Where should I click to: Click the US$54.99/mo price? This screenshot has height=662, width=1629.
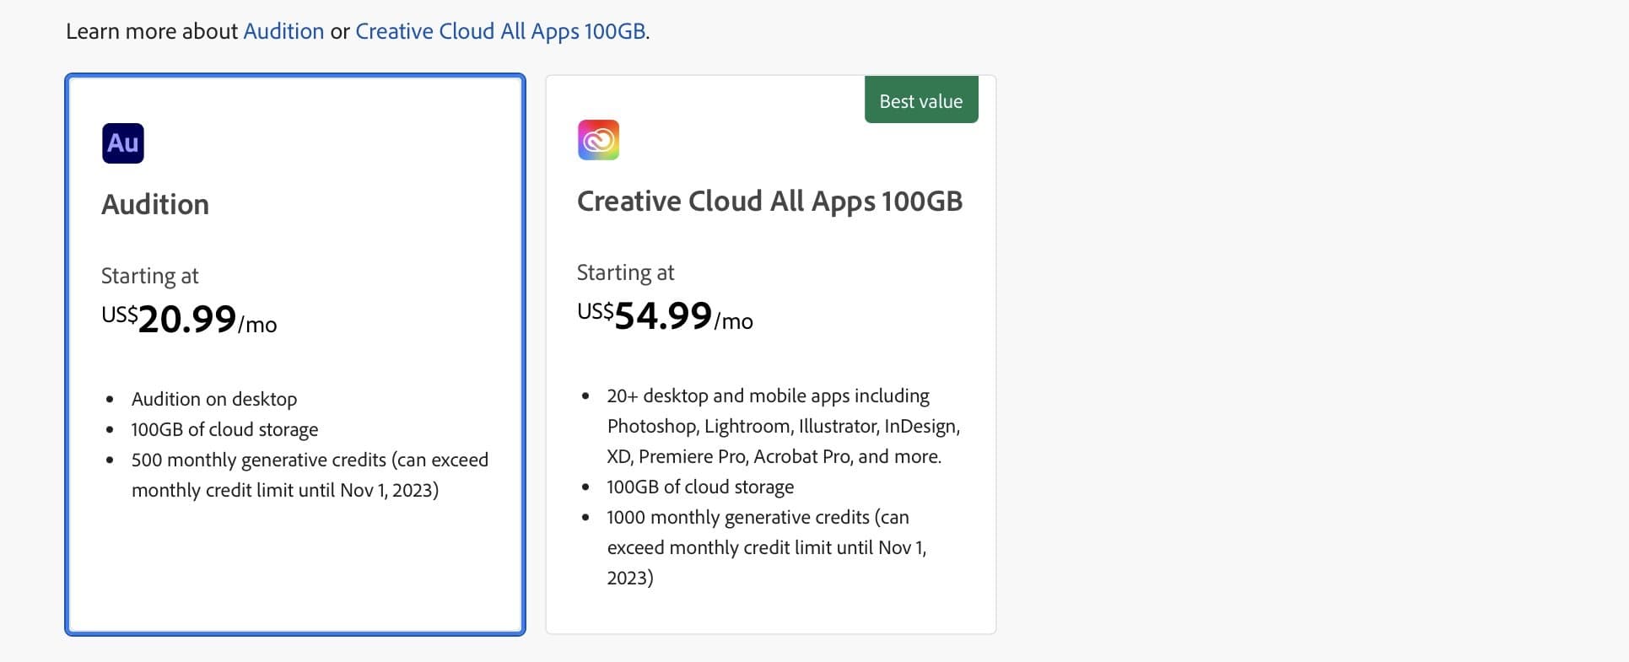click(x=665, y=315)
